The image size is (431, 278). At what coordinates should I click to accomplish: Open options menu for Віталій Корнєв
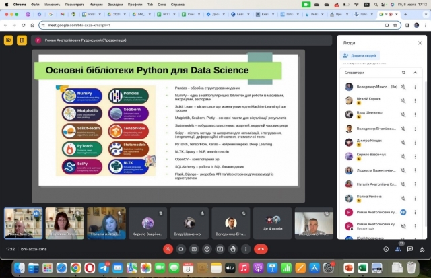coord(416,100)
